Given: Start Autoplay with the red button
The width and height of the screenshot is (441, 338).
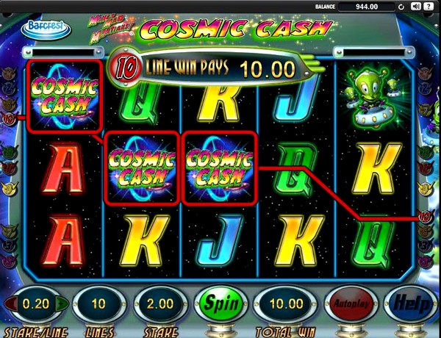Looking at the screenshot, I should pos(351,304).
